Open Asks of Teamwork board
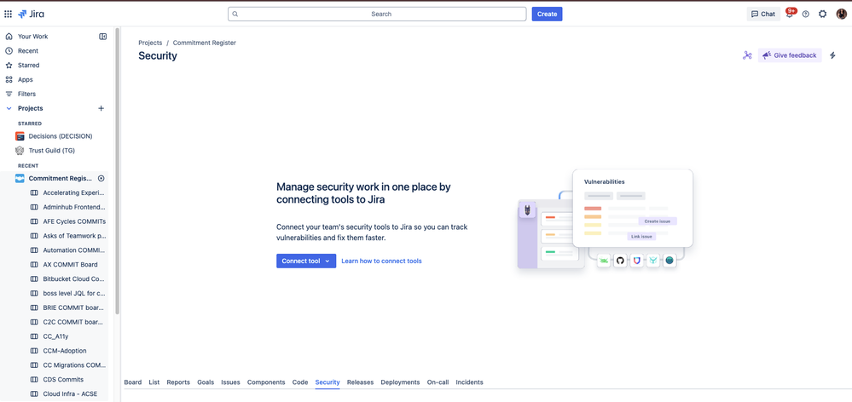 pyautogui.click(x=74, y=236)
